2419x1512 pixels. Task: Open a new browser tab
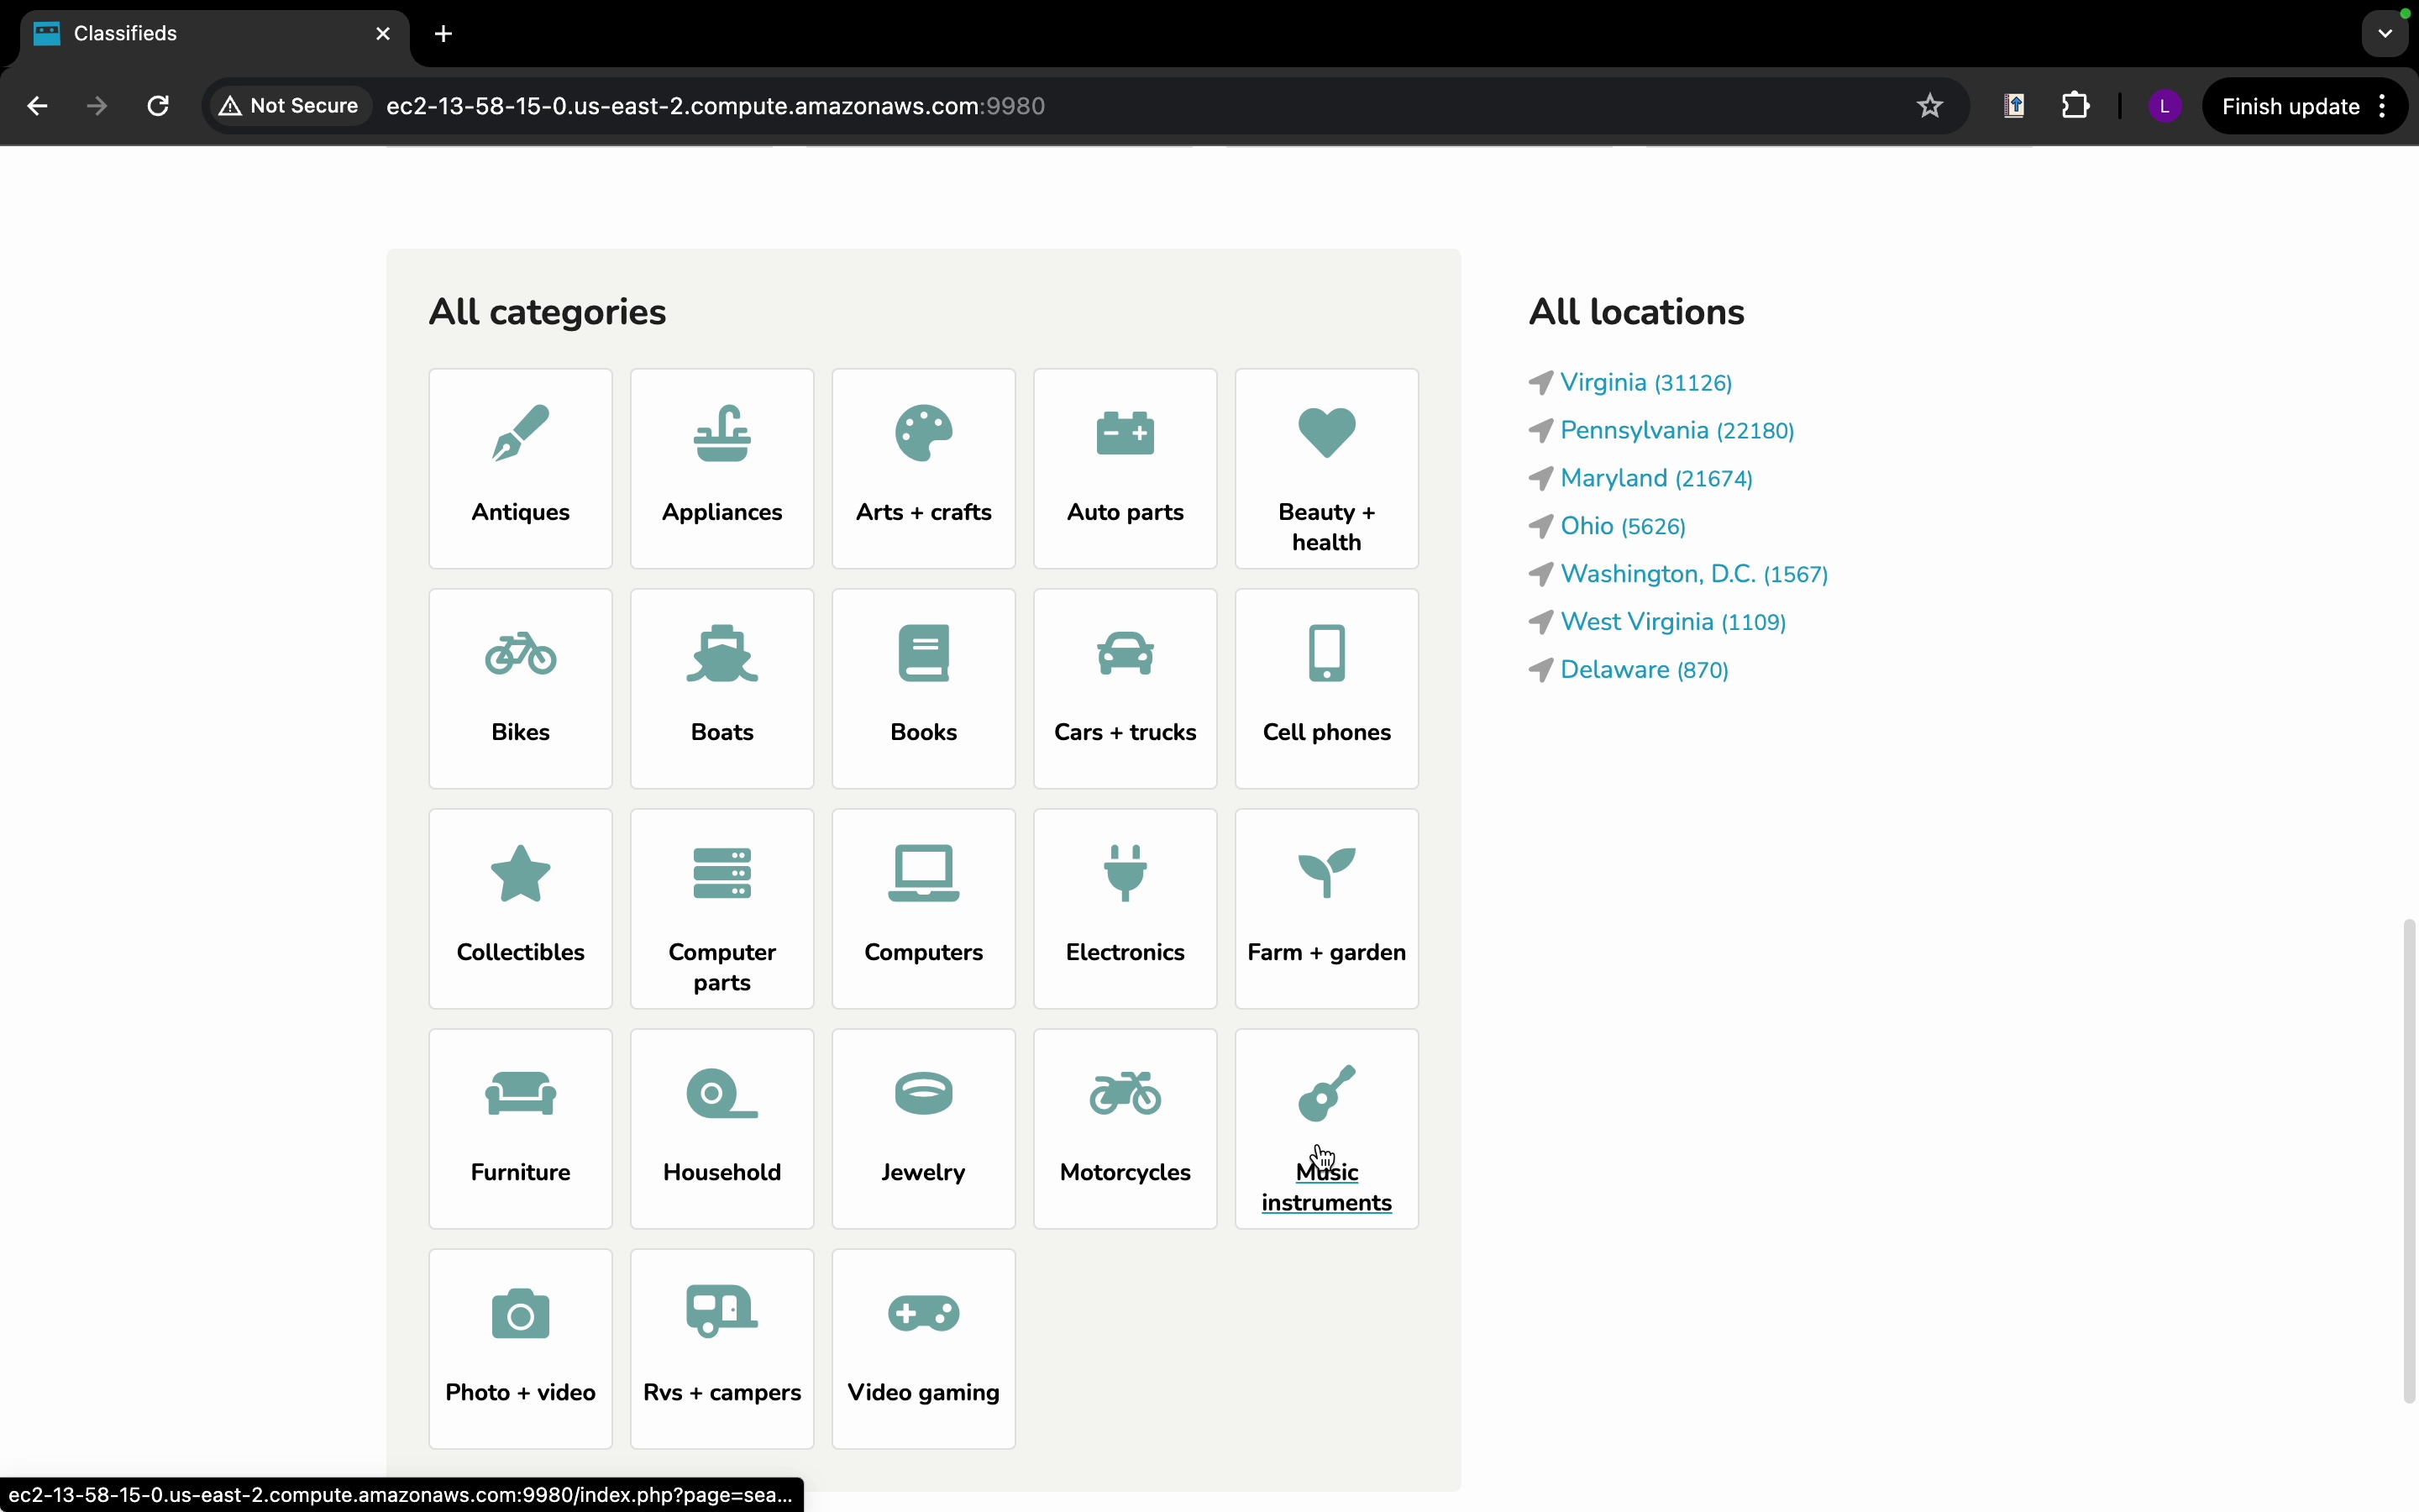(x=443, y=34)
